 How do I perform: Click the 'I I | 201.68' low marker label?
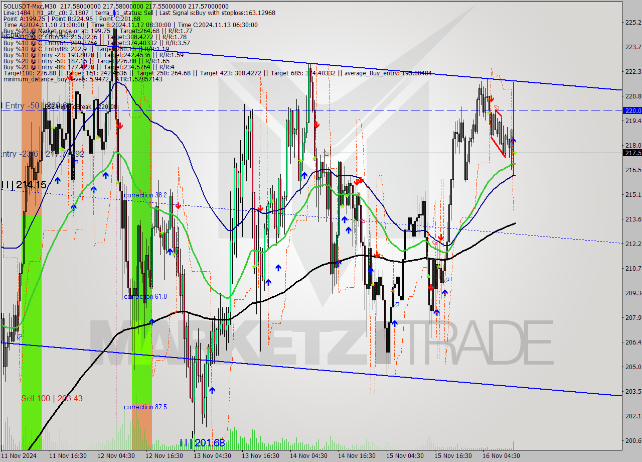[x=202, y=443]
